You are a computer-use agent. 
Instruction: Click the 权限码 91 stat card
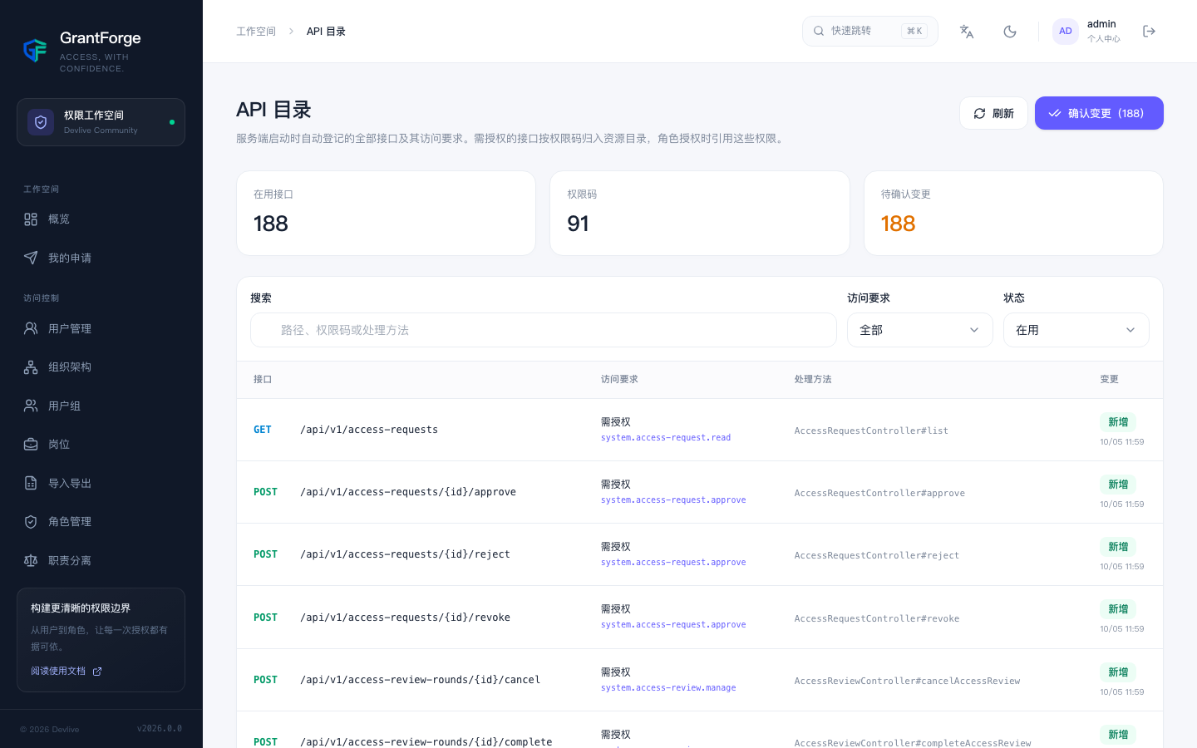[x=700, y=213]
